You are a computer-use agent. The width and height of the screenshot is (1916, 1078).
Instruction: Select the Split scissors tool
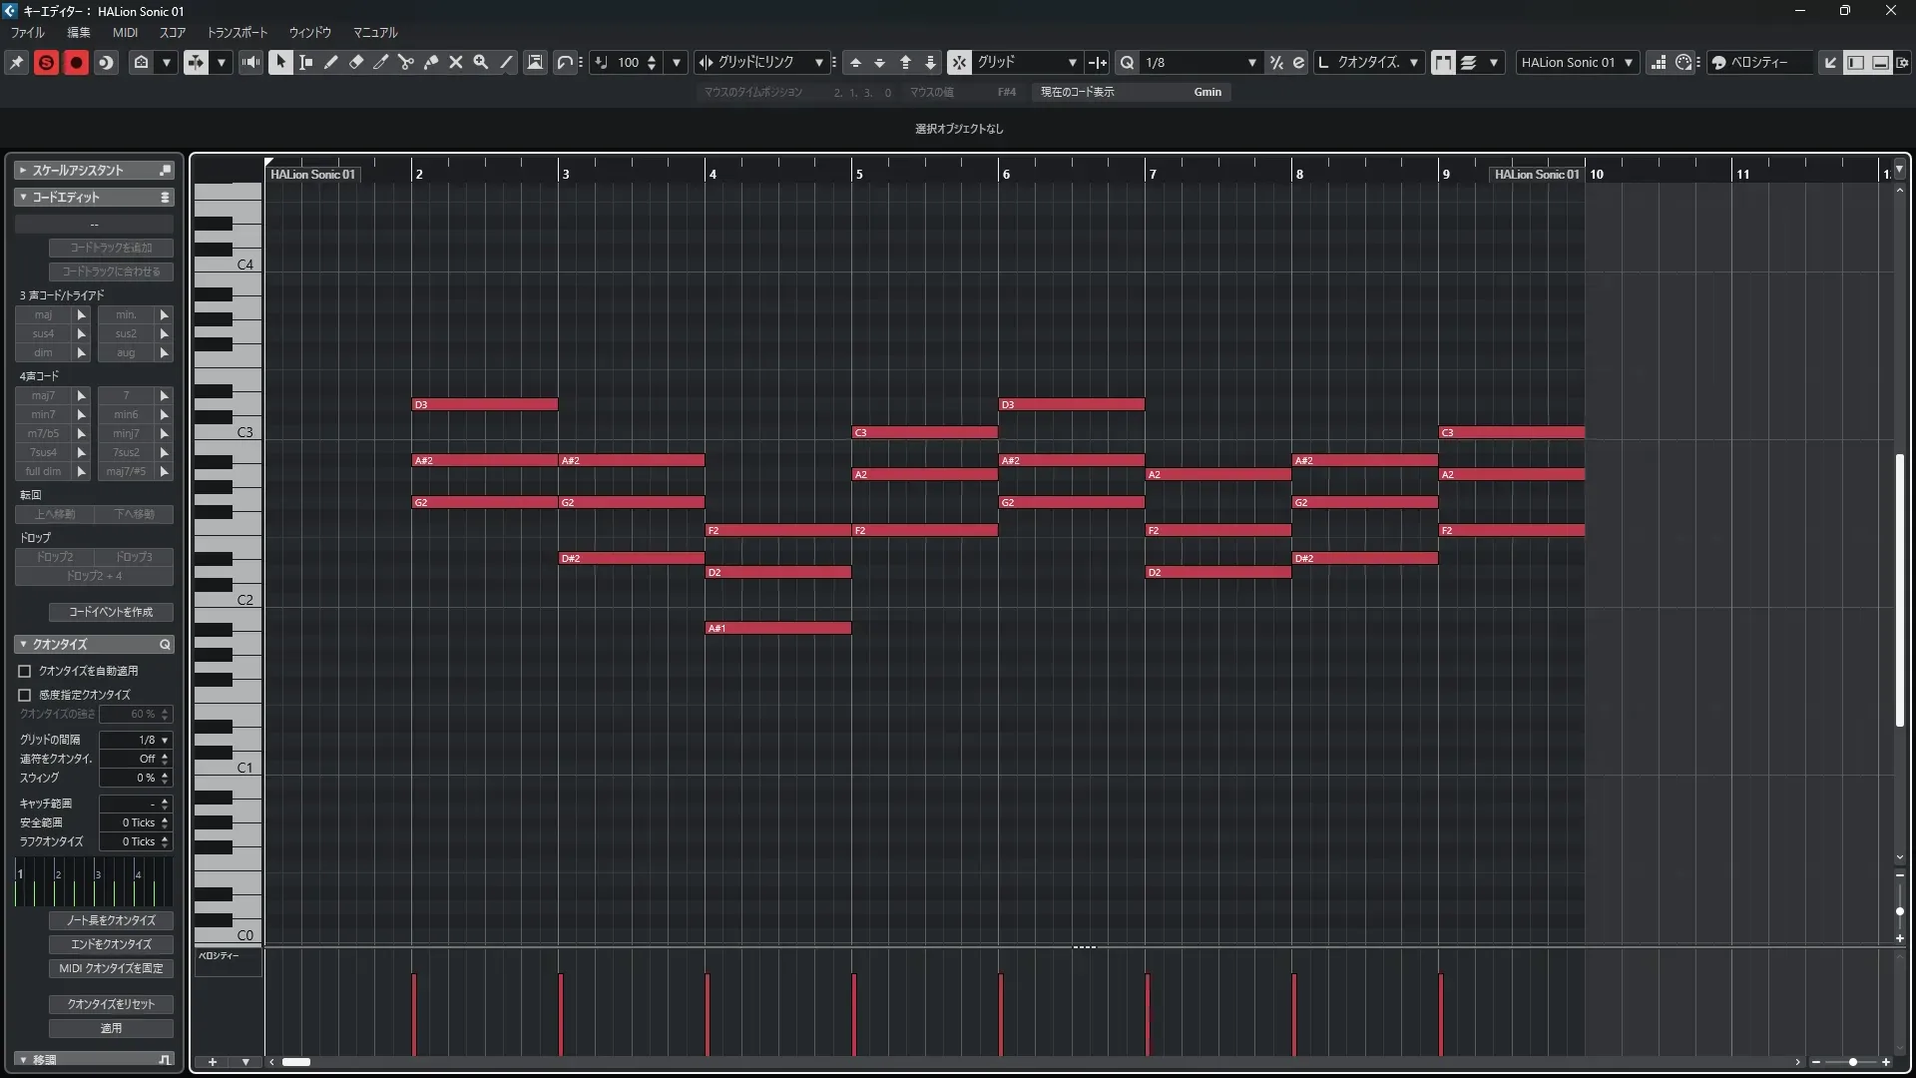406,62
